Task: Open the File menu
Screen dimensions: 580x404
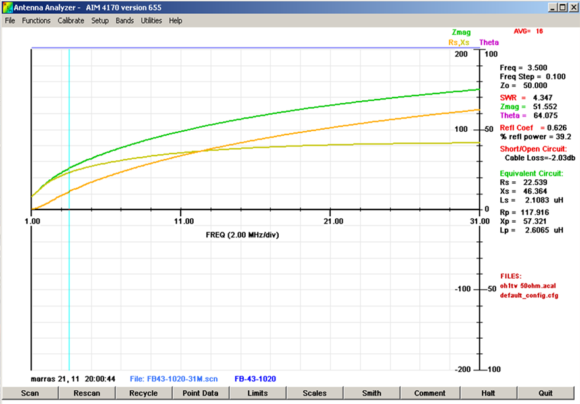Action: pos(10,20)
